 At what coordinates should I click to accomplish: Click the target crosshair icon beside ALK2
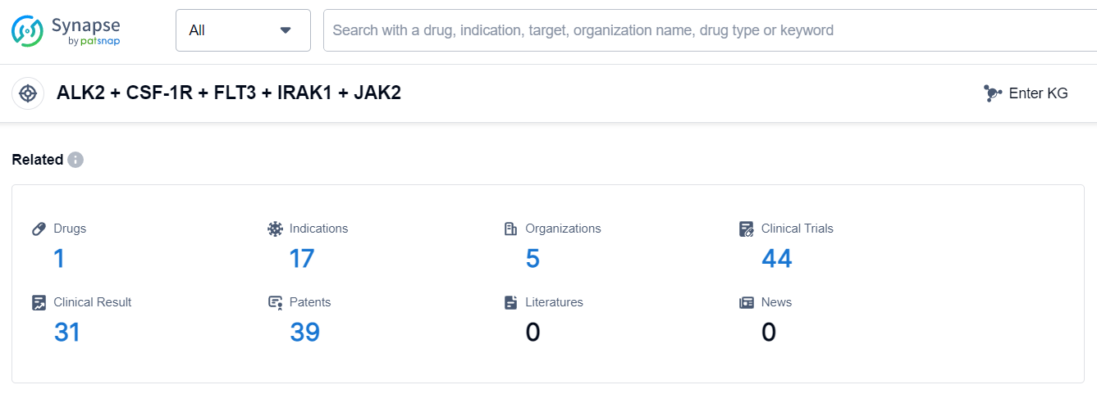(x=28, y=93)
